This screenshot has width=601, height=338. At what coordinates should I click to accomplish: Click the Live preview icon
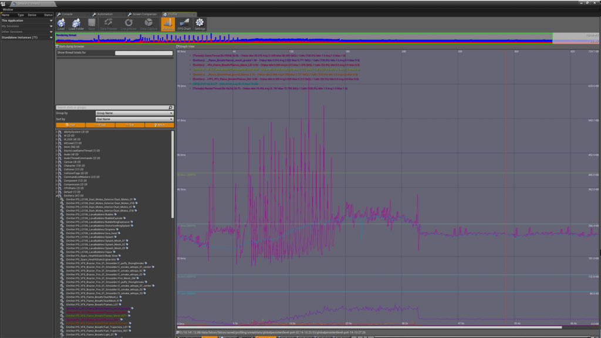129,23
